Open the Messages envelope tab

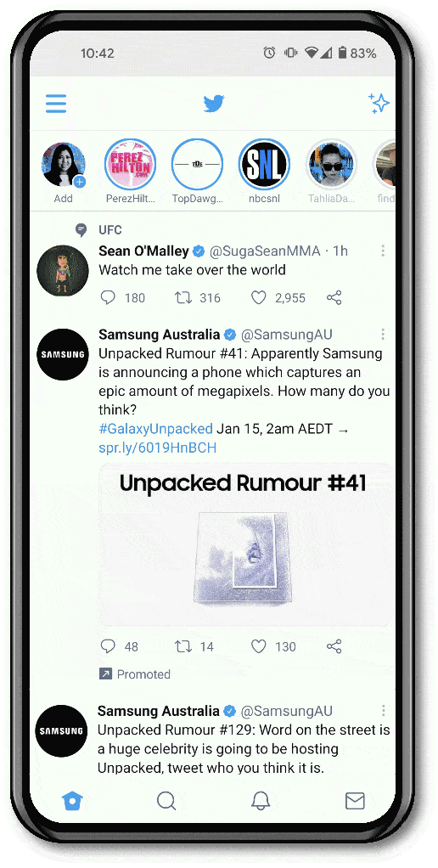point(355,800)
